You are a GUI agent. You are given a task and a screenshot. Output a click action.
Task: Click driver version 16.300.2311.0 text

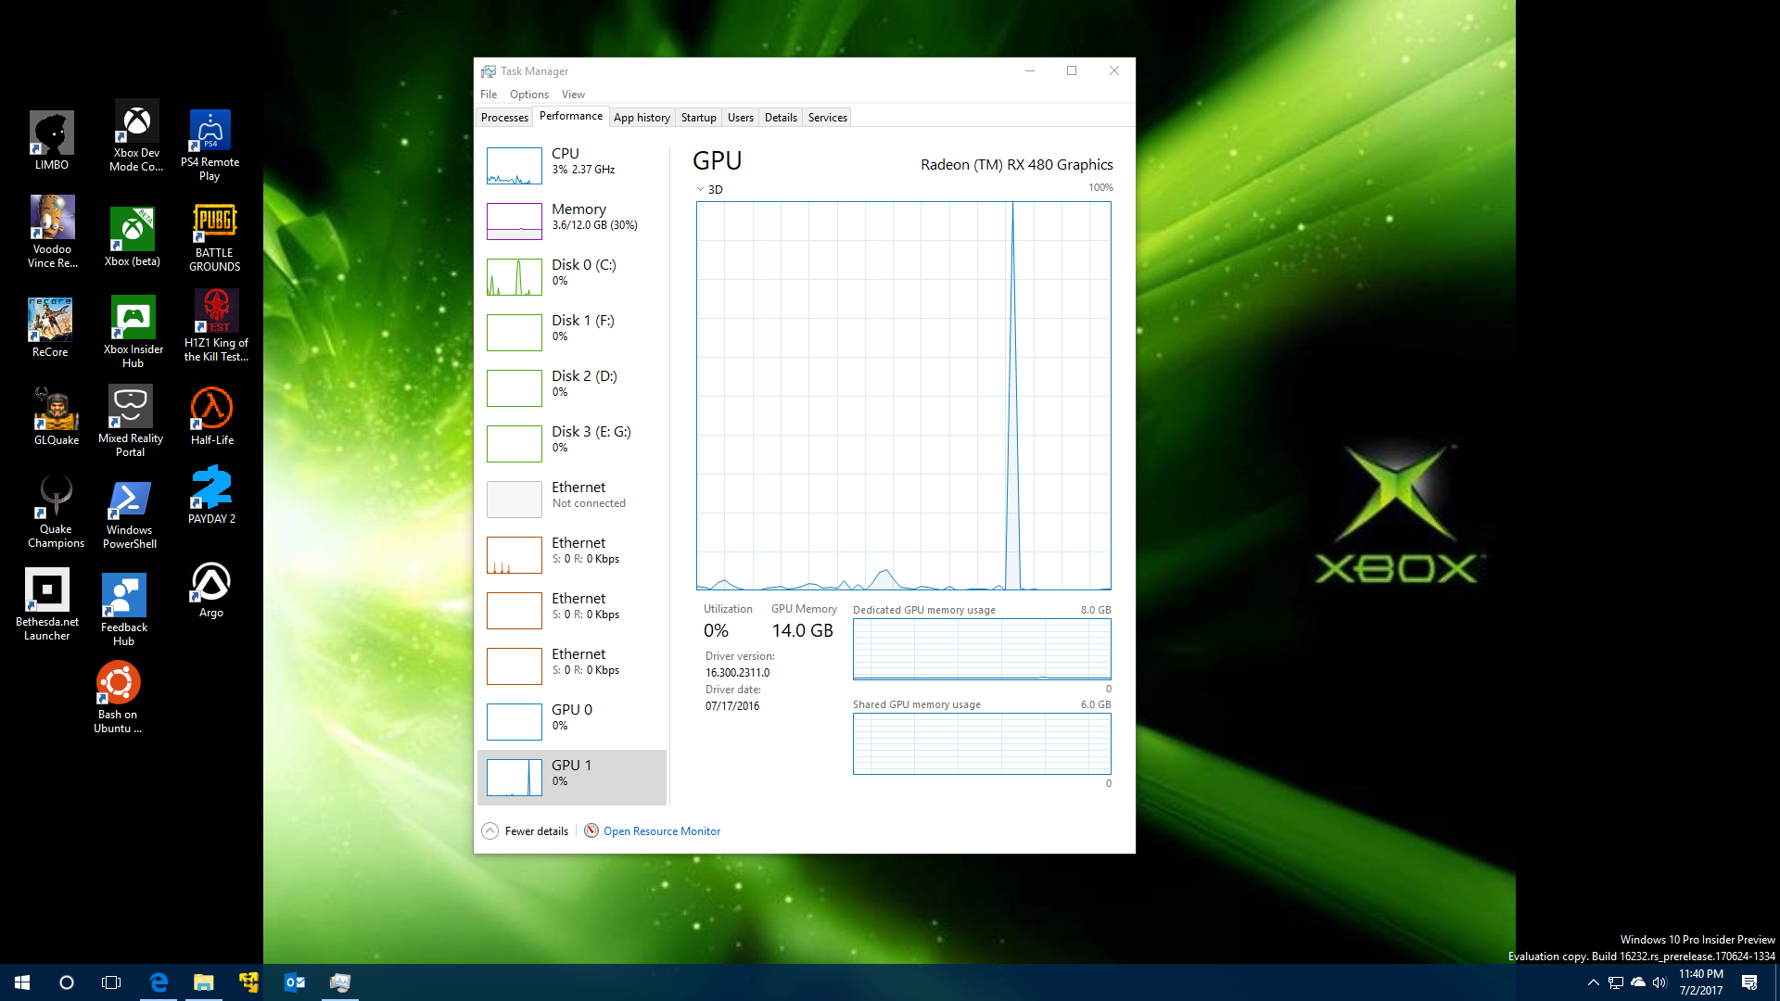coord(737,673)
